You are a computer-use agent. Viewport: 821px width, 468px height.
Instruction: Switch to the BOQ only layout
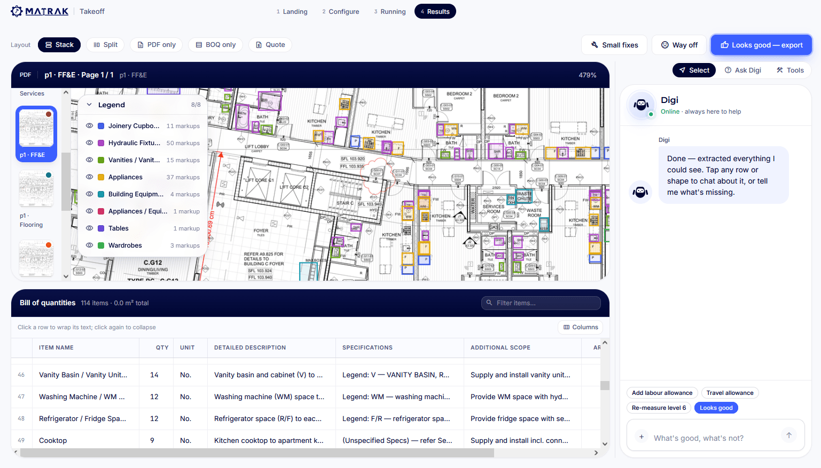pos(215,45)
